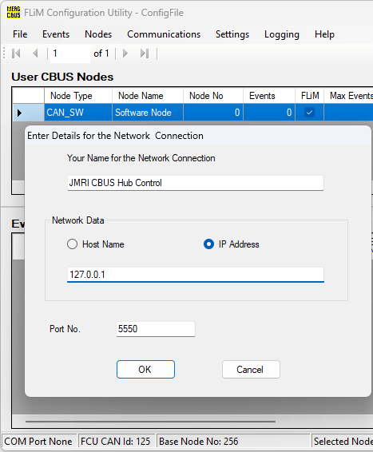This screenshot has height=452, width=373.
Task: Click COM Port None status entry
Action: [39, 442]
